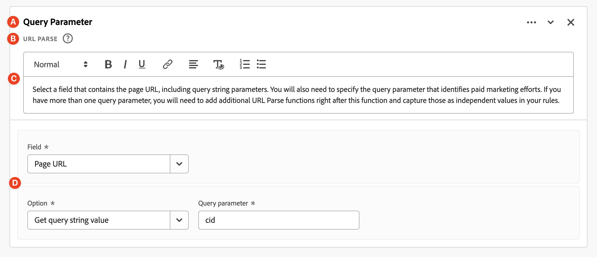Image resolution: width=597 pixels, height=257 pixels.
Task: Expand the Option dropdown arrow
Action: point(179,220)
